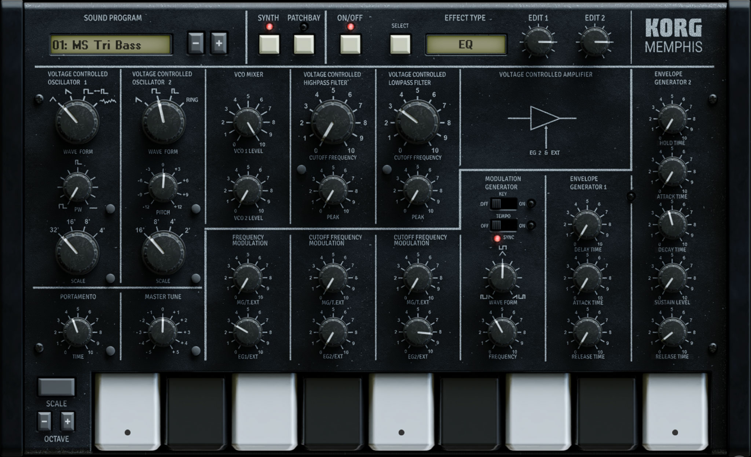The width and height of the screenshot is (751, 457).
Task: Click the lowpass cutoff modulation EG2/EXT knob
Action: tap(418, 332)
